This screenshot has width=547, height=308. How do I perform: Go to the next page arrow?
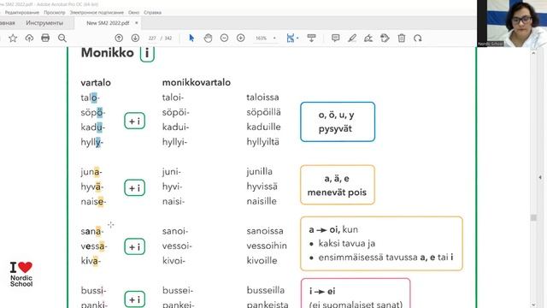(135, 38)
